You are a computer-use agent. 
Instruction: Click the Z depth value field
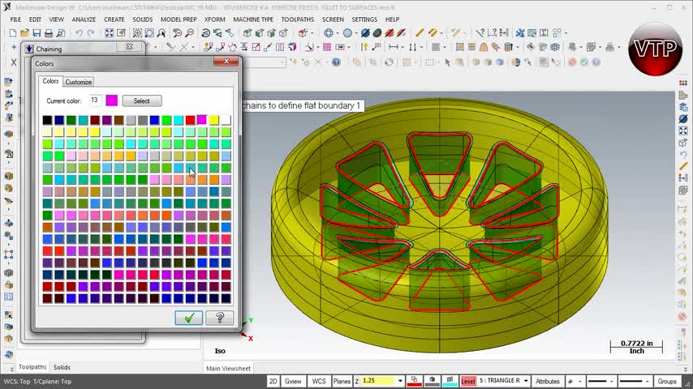pyautogui.click(x=378, y=381)
